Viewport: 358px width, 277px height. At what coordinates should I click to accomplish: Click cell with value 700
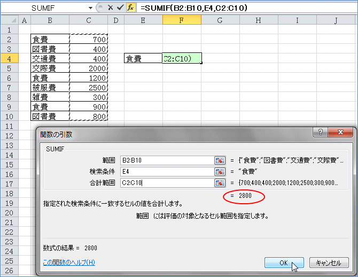coord(88,40)
